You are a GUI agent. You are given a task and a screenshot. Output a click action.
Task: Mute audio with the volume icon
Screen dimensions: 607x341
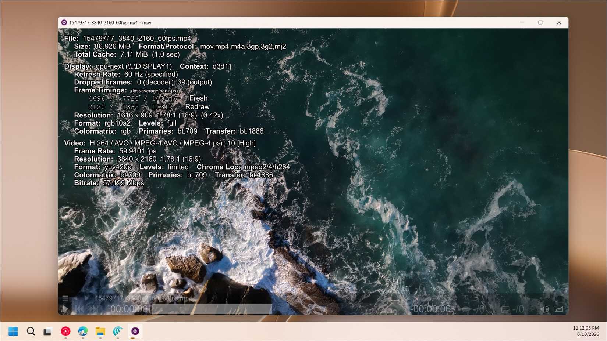(x=544, y=309)
